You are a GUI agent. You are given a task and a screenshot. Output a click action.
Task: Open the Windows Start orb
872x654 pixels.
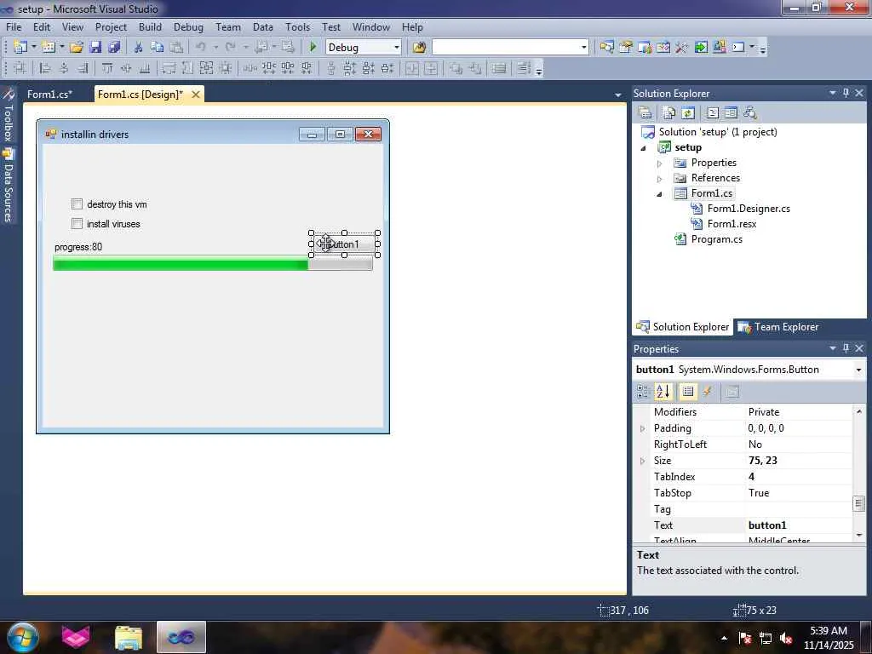(21, 637)
